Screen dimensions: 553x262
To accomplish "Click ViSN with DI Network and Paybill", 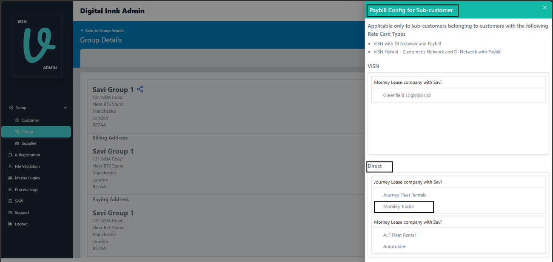I will (407, 44).
